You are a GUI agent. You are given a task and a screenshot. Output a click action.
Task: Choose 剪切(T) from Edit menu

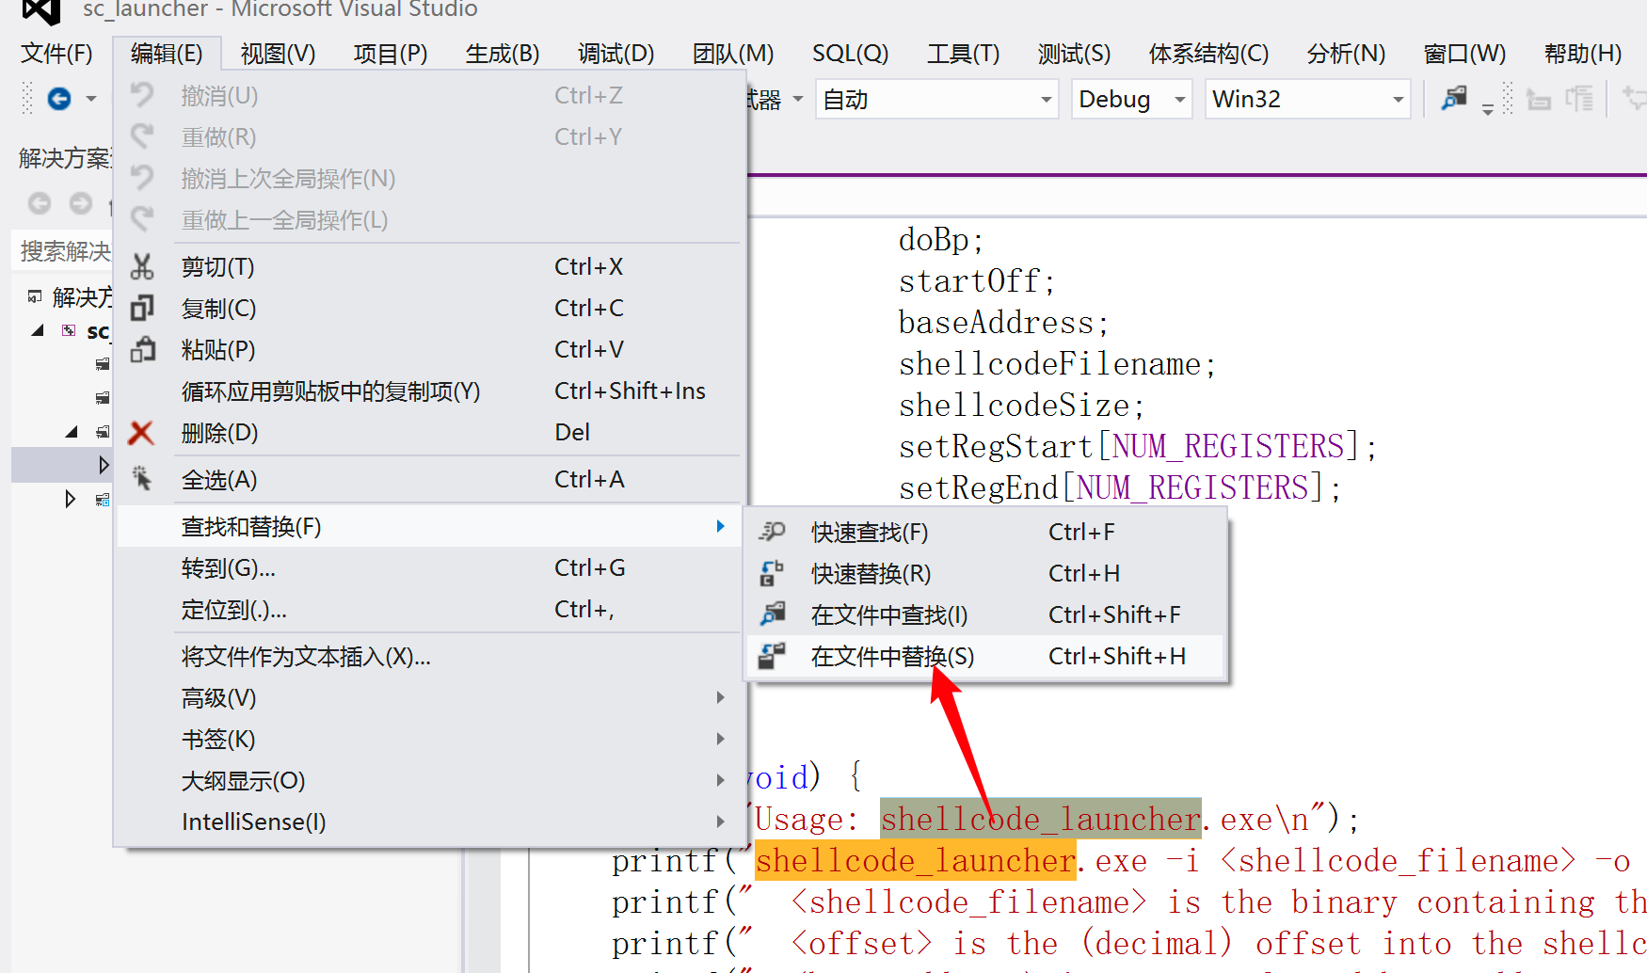(429, 267)
